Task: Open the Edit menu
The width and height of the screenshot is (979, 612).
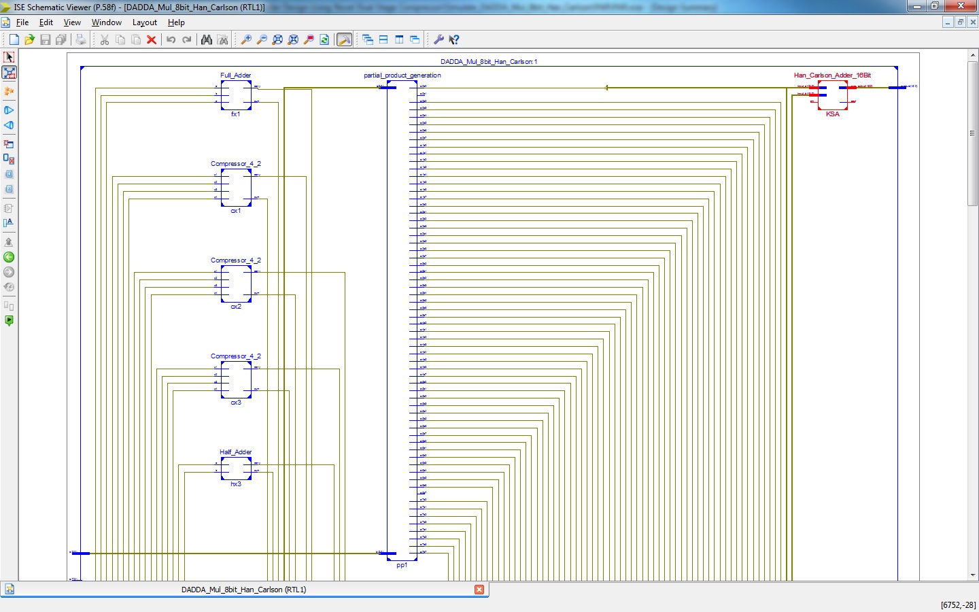Action: 46,22
